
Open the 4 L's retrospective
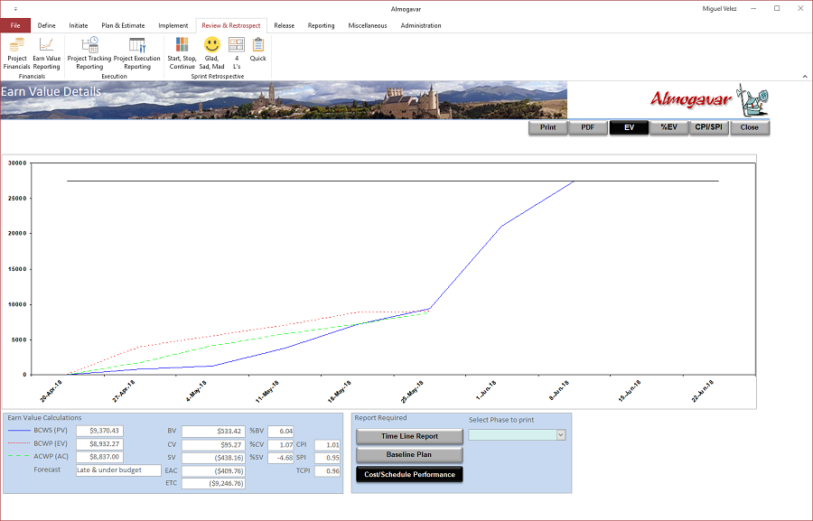(237, 53)
